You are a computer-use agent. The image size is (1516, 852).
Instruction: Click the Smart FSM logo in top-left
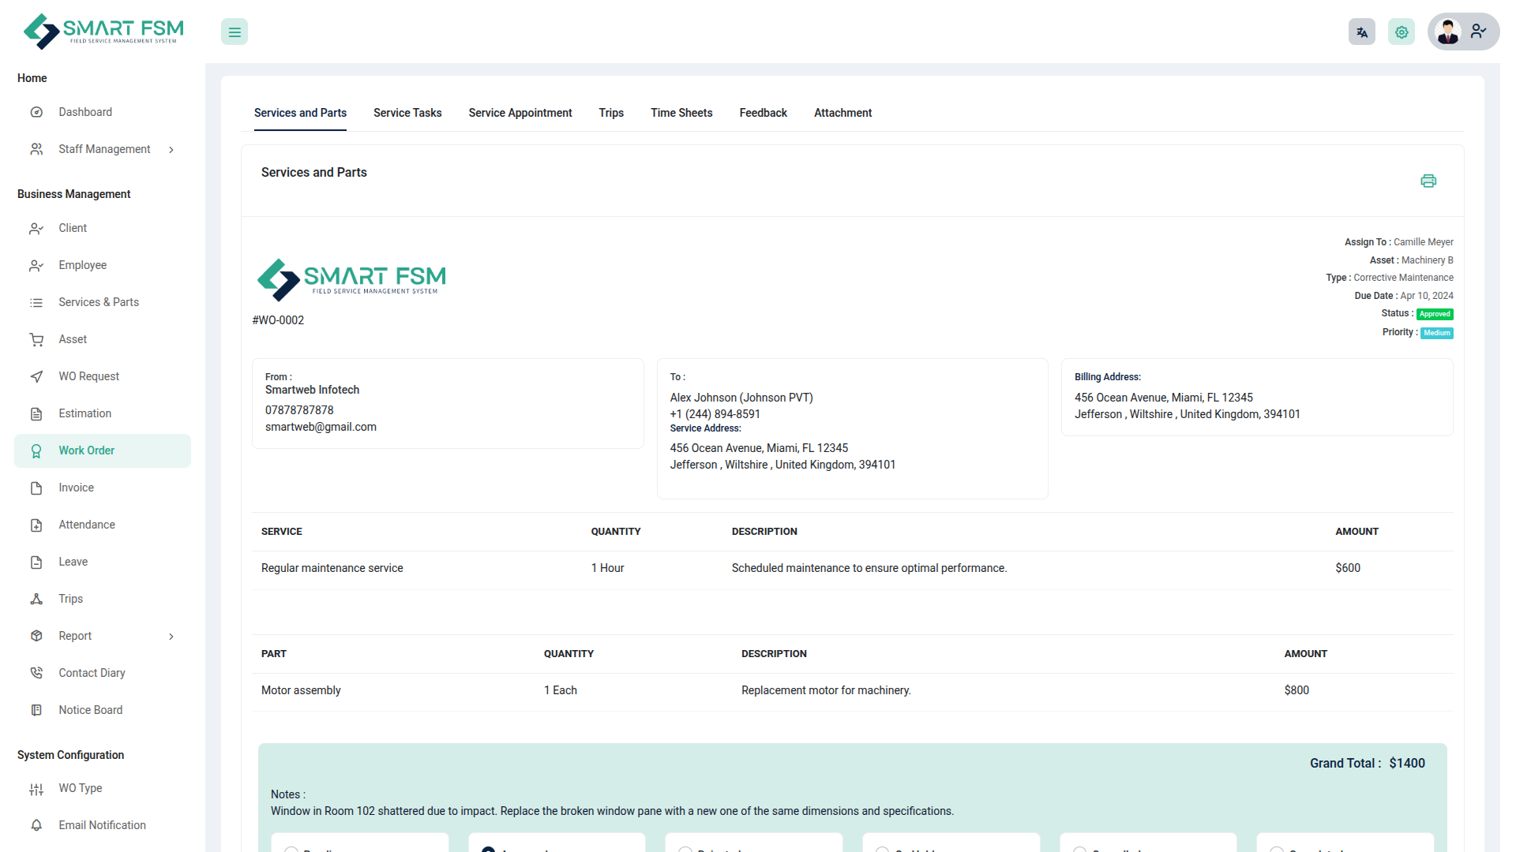tap(103, 32)
